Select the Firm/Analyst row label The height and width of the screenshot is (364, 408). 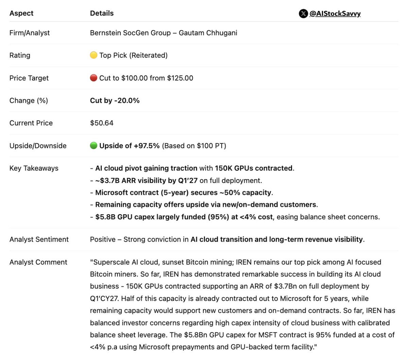(x=30, y=33)
